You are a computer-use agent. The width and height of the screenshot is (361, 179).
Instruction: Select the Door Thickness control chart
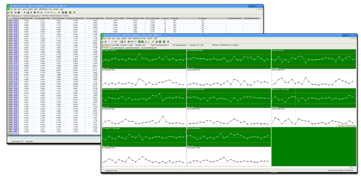[x=314, y=59]
